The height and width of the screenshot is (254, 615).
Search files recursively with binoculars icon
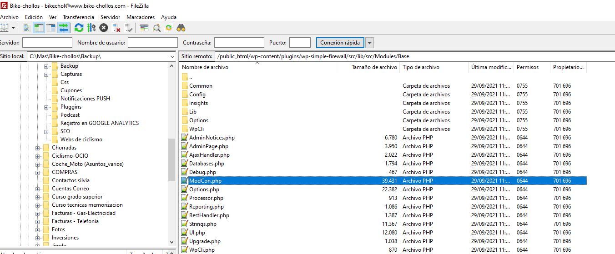click(181, 28)
